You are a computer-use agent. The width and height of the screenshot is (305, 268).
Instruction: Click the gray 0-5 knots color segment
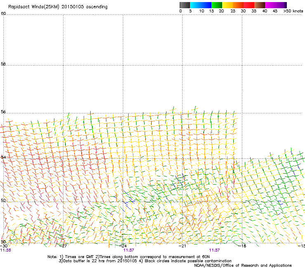pyautogui.click(x=185, y=5)
